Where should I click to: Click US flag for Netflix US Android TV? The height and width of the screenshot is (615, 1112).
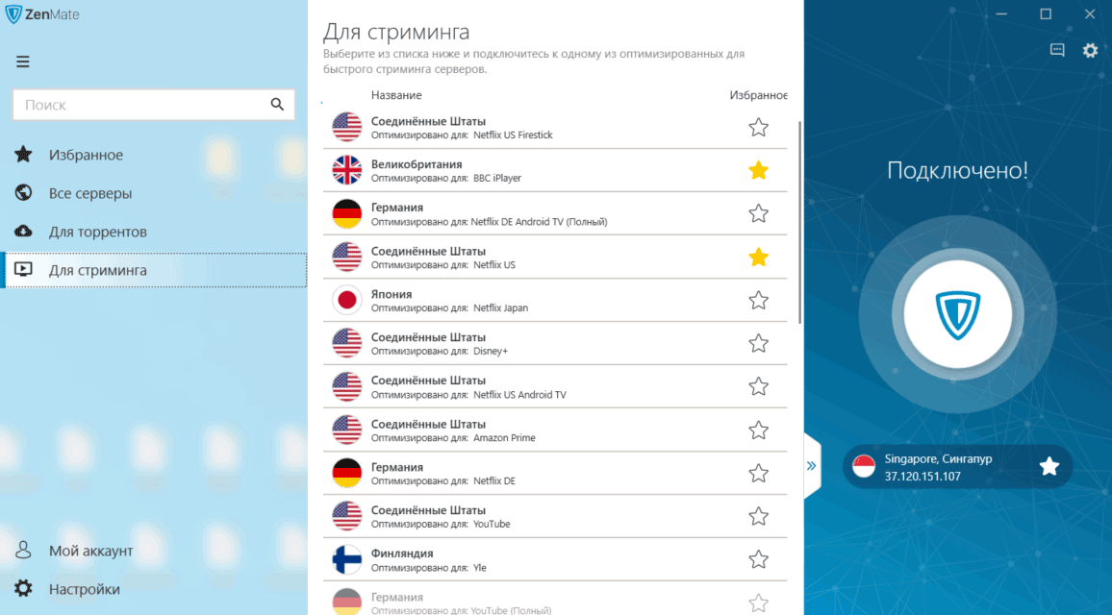(x=347, y=387)
